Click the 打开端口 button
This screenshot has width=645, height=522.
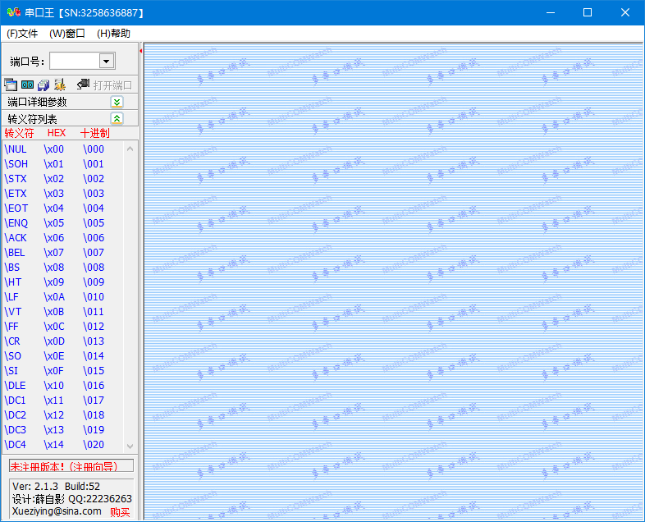click(x=112, y=85)
